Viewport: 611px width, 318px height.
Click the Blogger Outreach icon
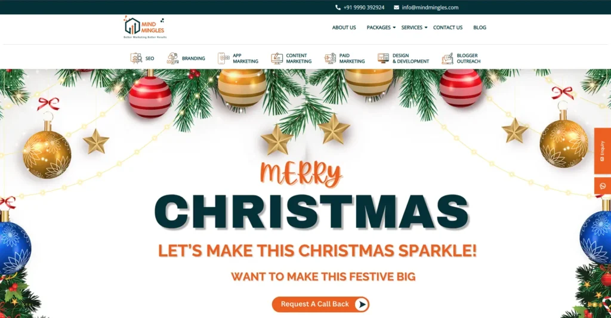click(x=448, y=58)
